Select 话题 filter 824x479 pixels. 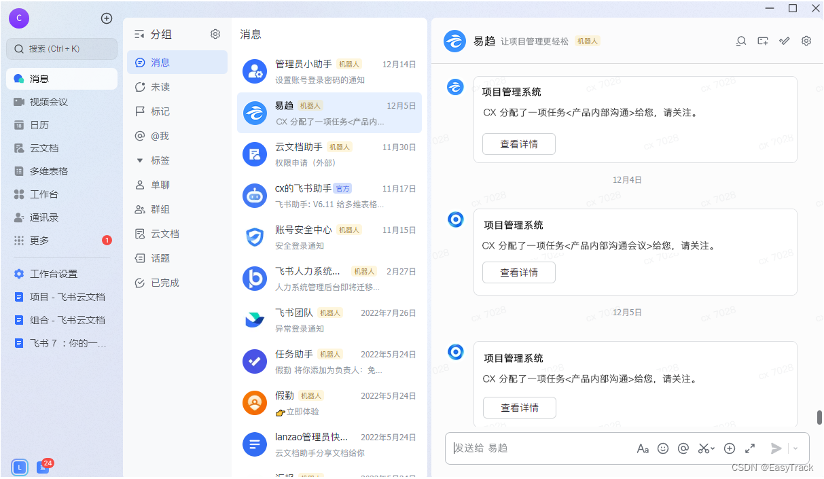click(x=177, y=258)
